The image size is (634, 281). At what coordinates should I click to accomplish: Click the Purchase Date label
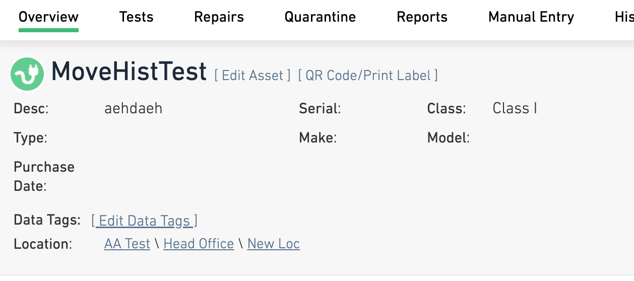pos(44,176)
